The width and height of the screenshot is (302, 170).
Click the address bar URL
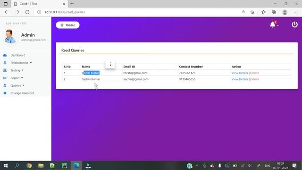65,12
